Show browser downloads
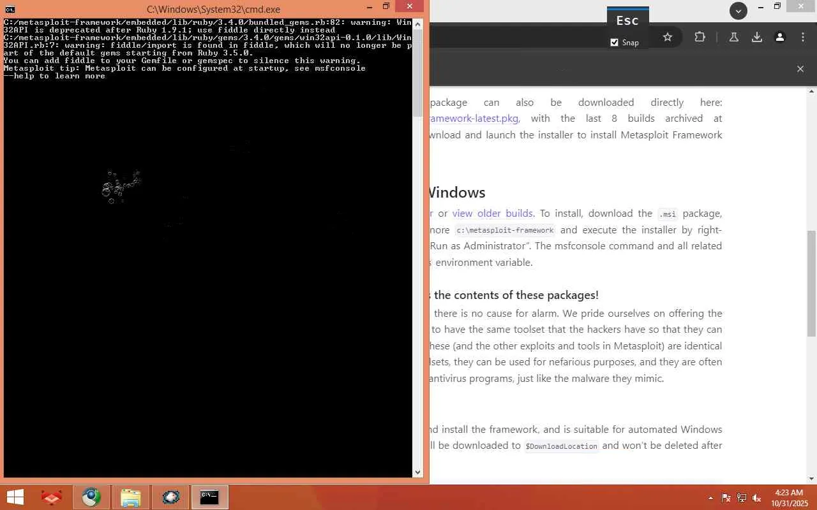The height and width of the screenshot is (510, 817). pyautogui.click(x=757, y=37)
